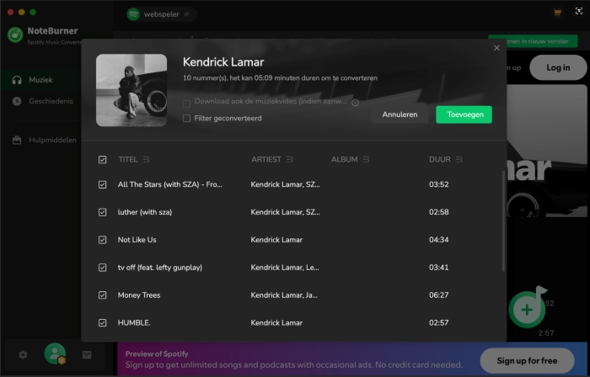Open settings gear in sidebar footer
This screenshot has height=377, width=590.
[x=23, y=355]
